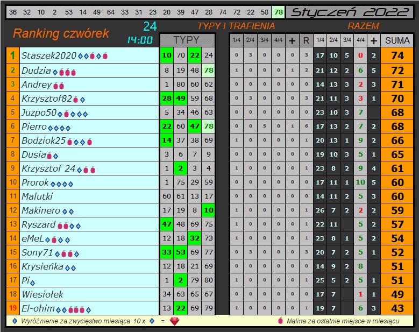Image resolution: width=419 pixels, height=332 pixels.
Task: Click the '14:00' time display
Action: pos(140,40)
